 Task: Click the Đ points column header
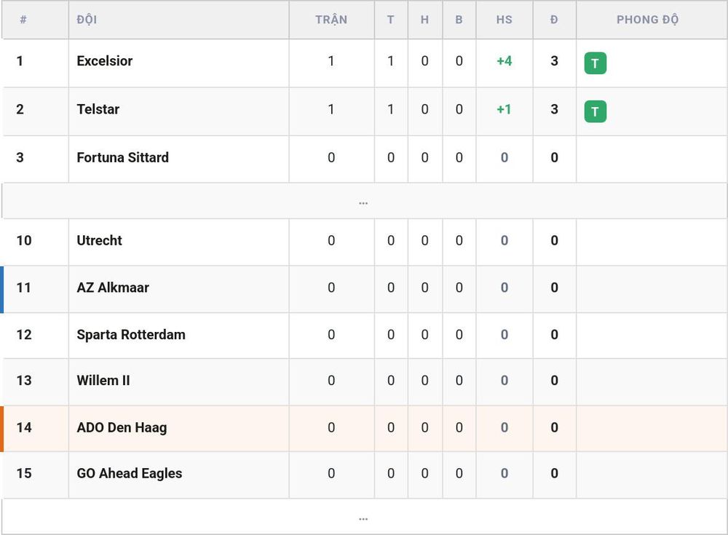pos(554,20)
